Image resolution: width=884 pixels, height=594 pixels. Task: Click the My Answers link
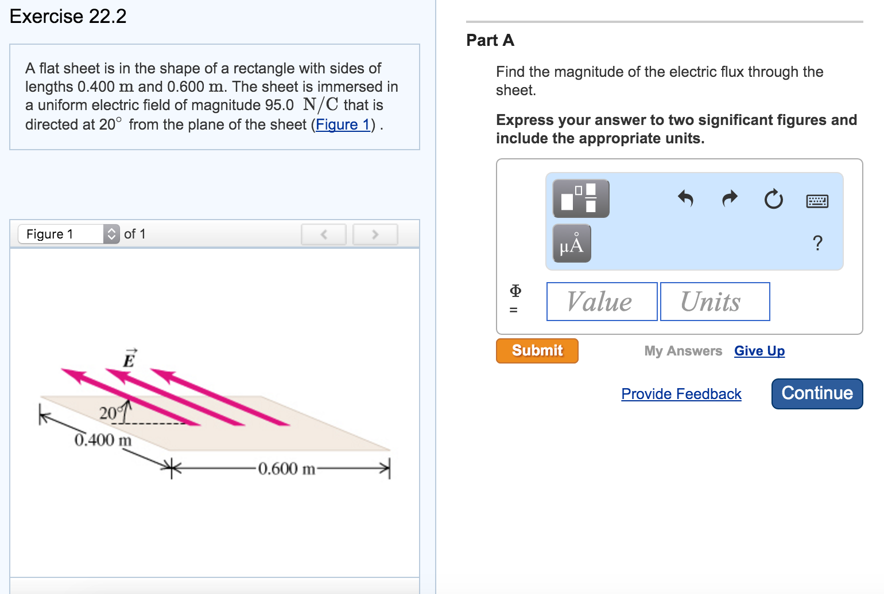683,351
